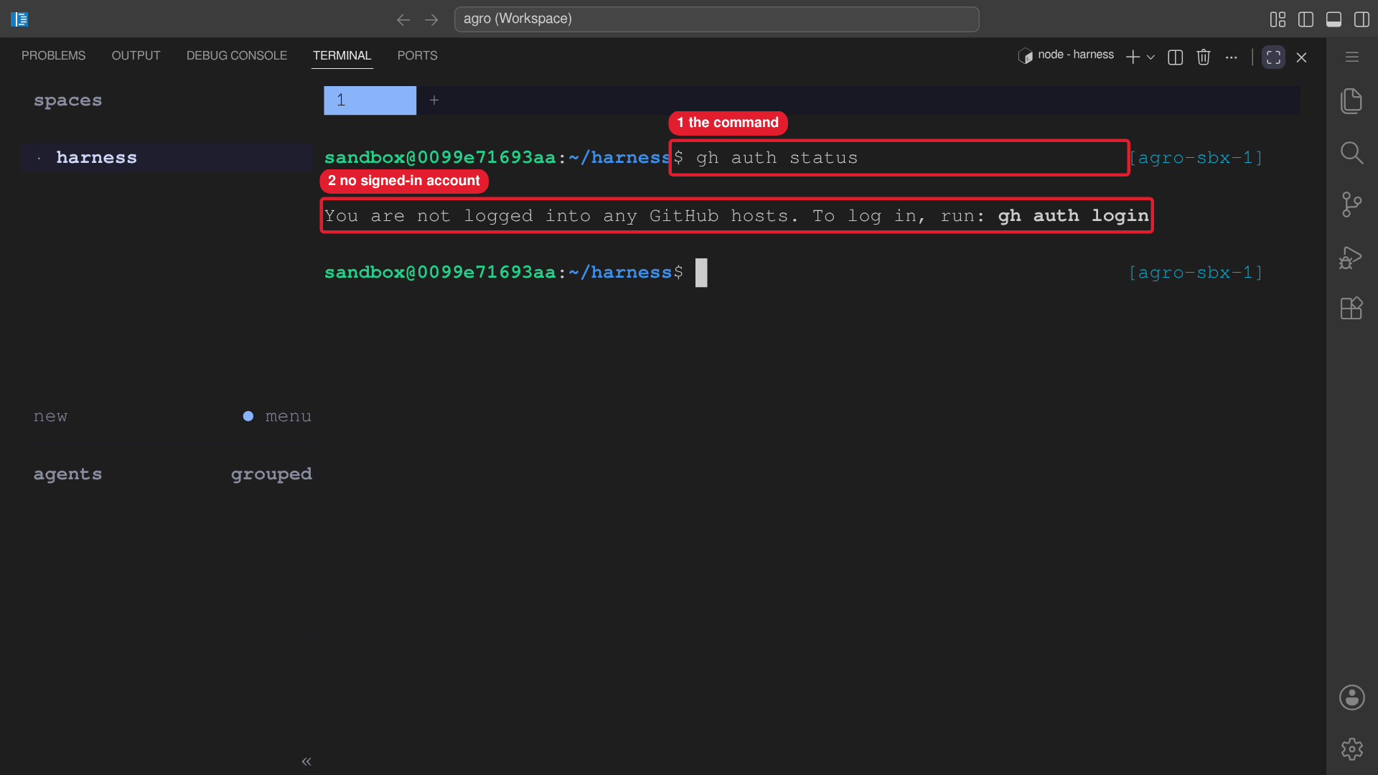Open the Accounts profile icon
Viewport: 1378px width, 775px height.
coord(1351,697)
